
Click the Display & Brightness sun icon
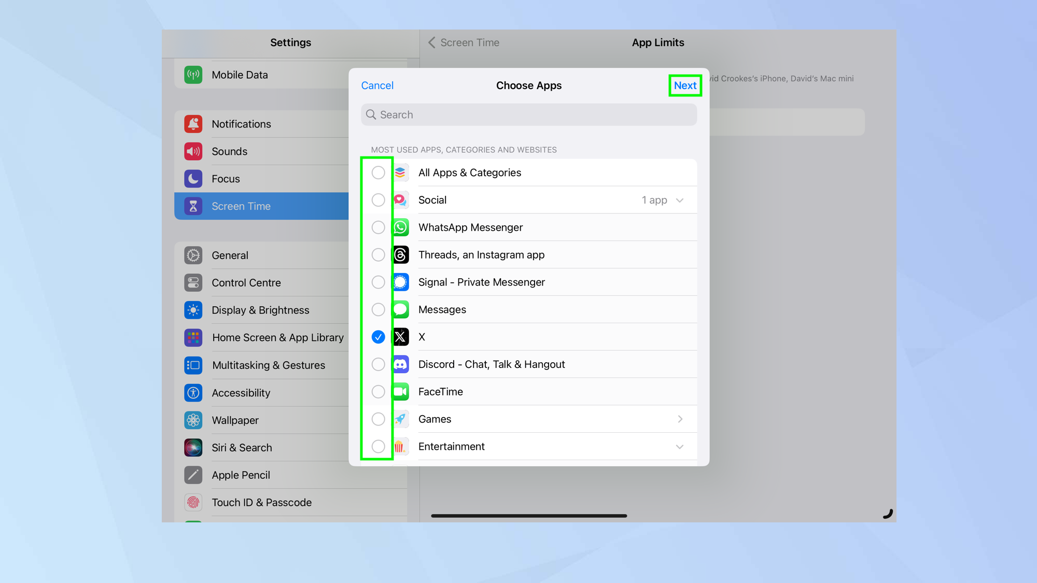pos(193,310)
